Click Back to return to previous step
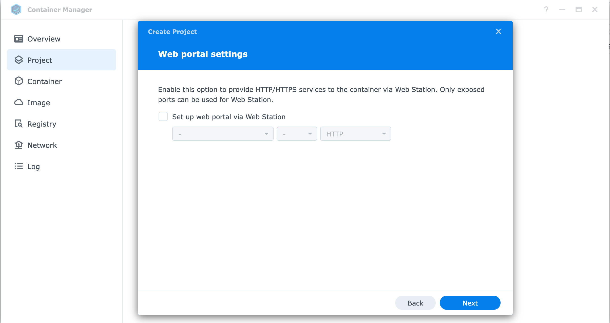 [x=415, y=303]
